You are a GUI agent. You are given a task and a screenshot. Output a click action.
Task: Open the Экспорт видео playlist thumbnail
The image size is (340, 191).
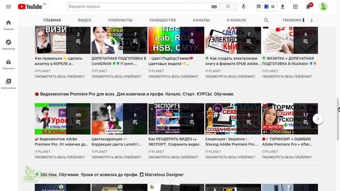tap(176, 119)
